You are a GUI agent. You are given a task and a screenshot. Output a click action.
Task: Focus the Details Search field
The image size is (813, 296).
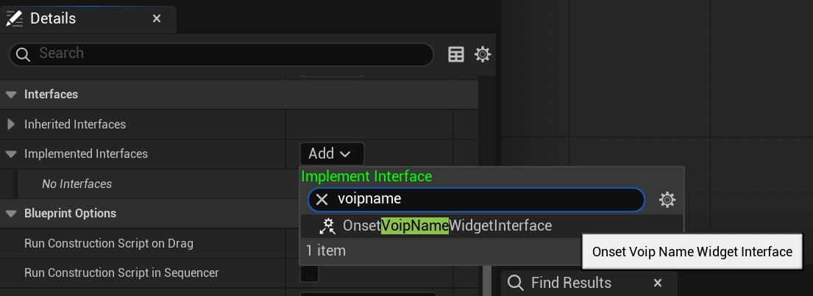coord(221,54)
